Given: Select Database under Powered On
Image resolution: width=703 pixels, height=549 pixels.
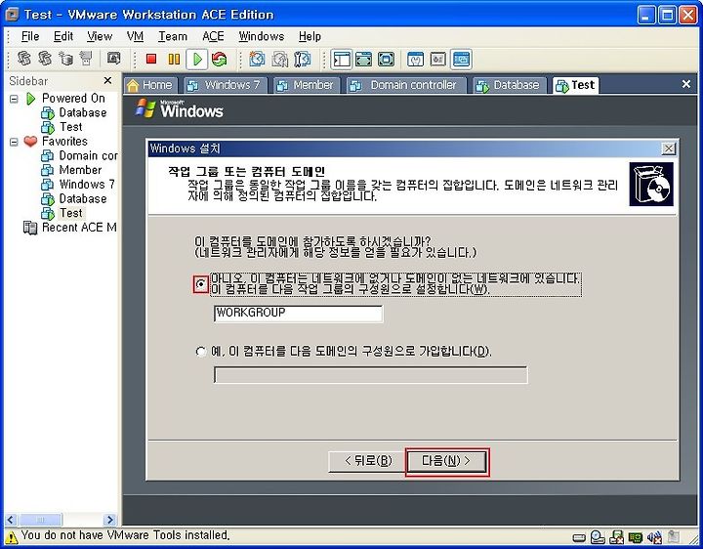Looking at the screenshot, I should click(82, 112).
